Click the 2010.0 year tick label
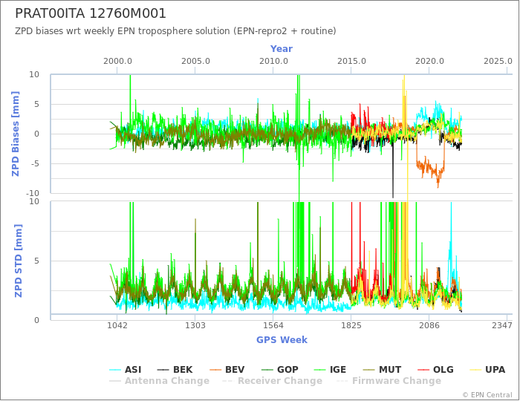Viewport: 520px width, 401px height. click(273, 62)
